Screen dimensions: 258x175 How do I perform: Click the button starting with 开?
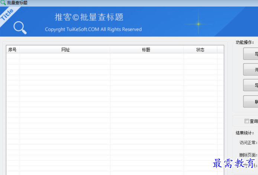click(x=251, y=69)
